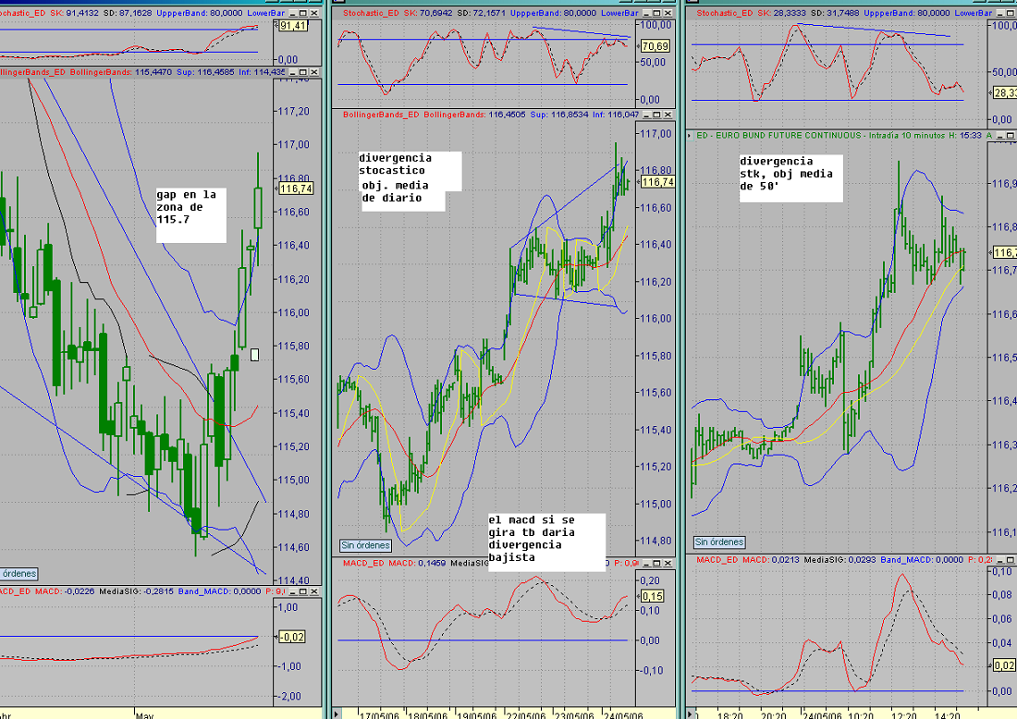Close the left chart's BollingerBands pane

(314, 72)
